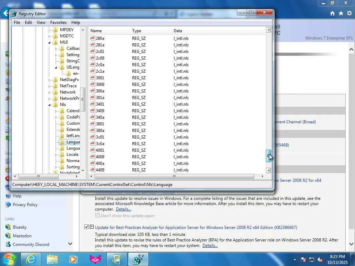Collapse the Nls tree node
This screenshot has width=355, height=266.
click(x=49, y=105)
